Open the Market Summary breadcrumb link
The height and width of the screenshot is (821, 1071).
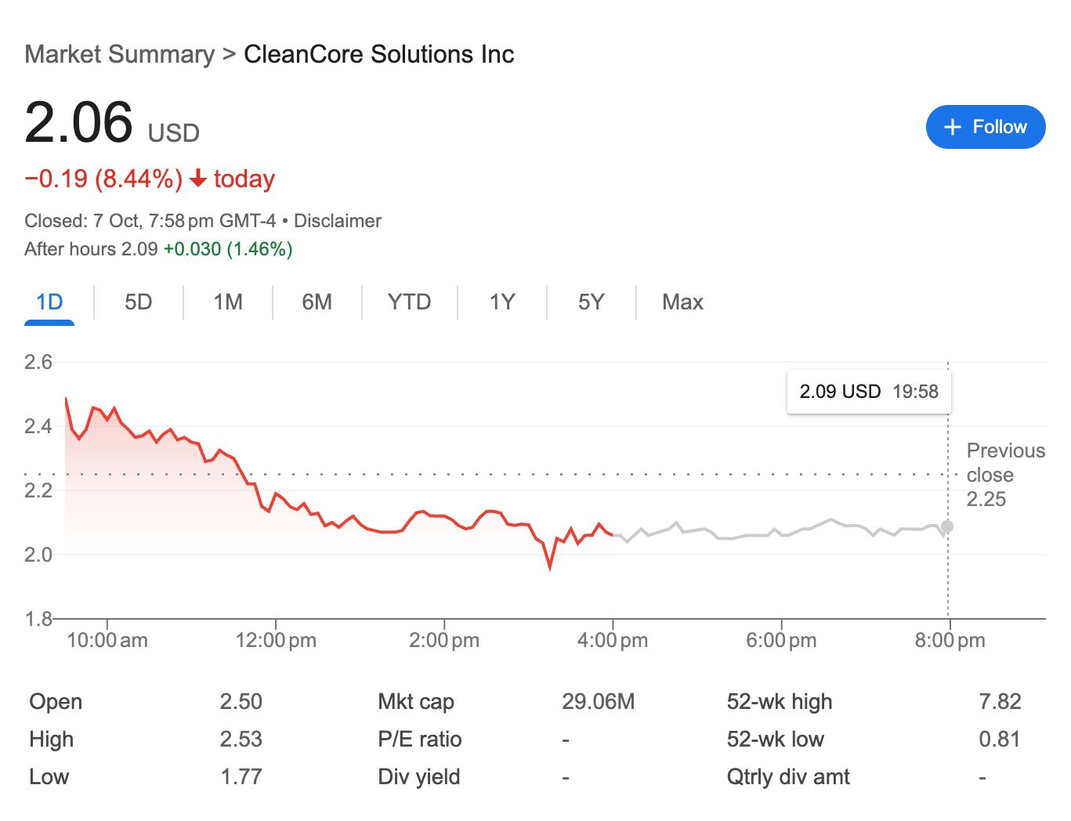click(x=119, y=54)
